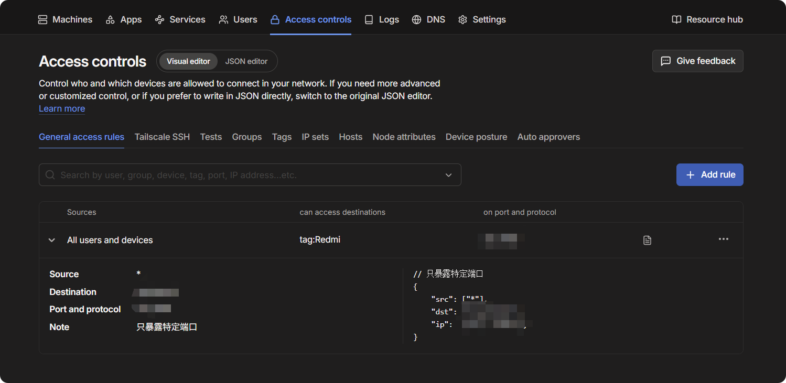
Task: Collapse the All users and devices rule
Action: tap(51, 240)
